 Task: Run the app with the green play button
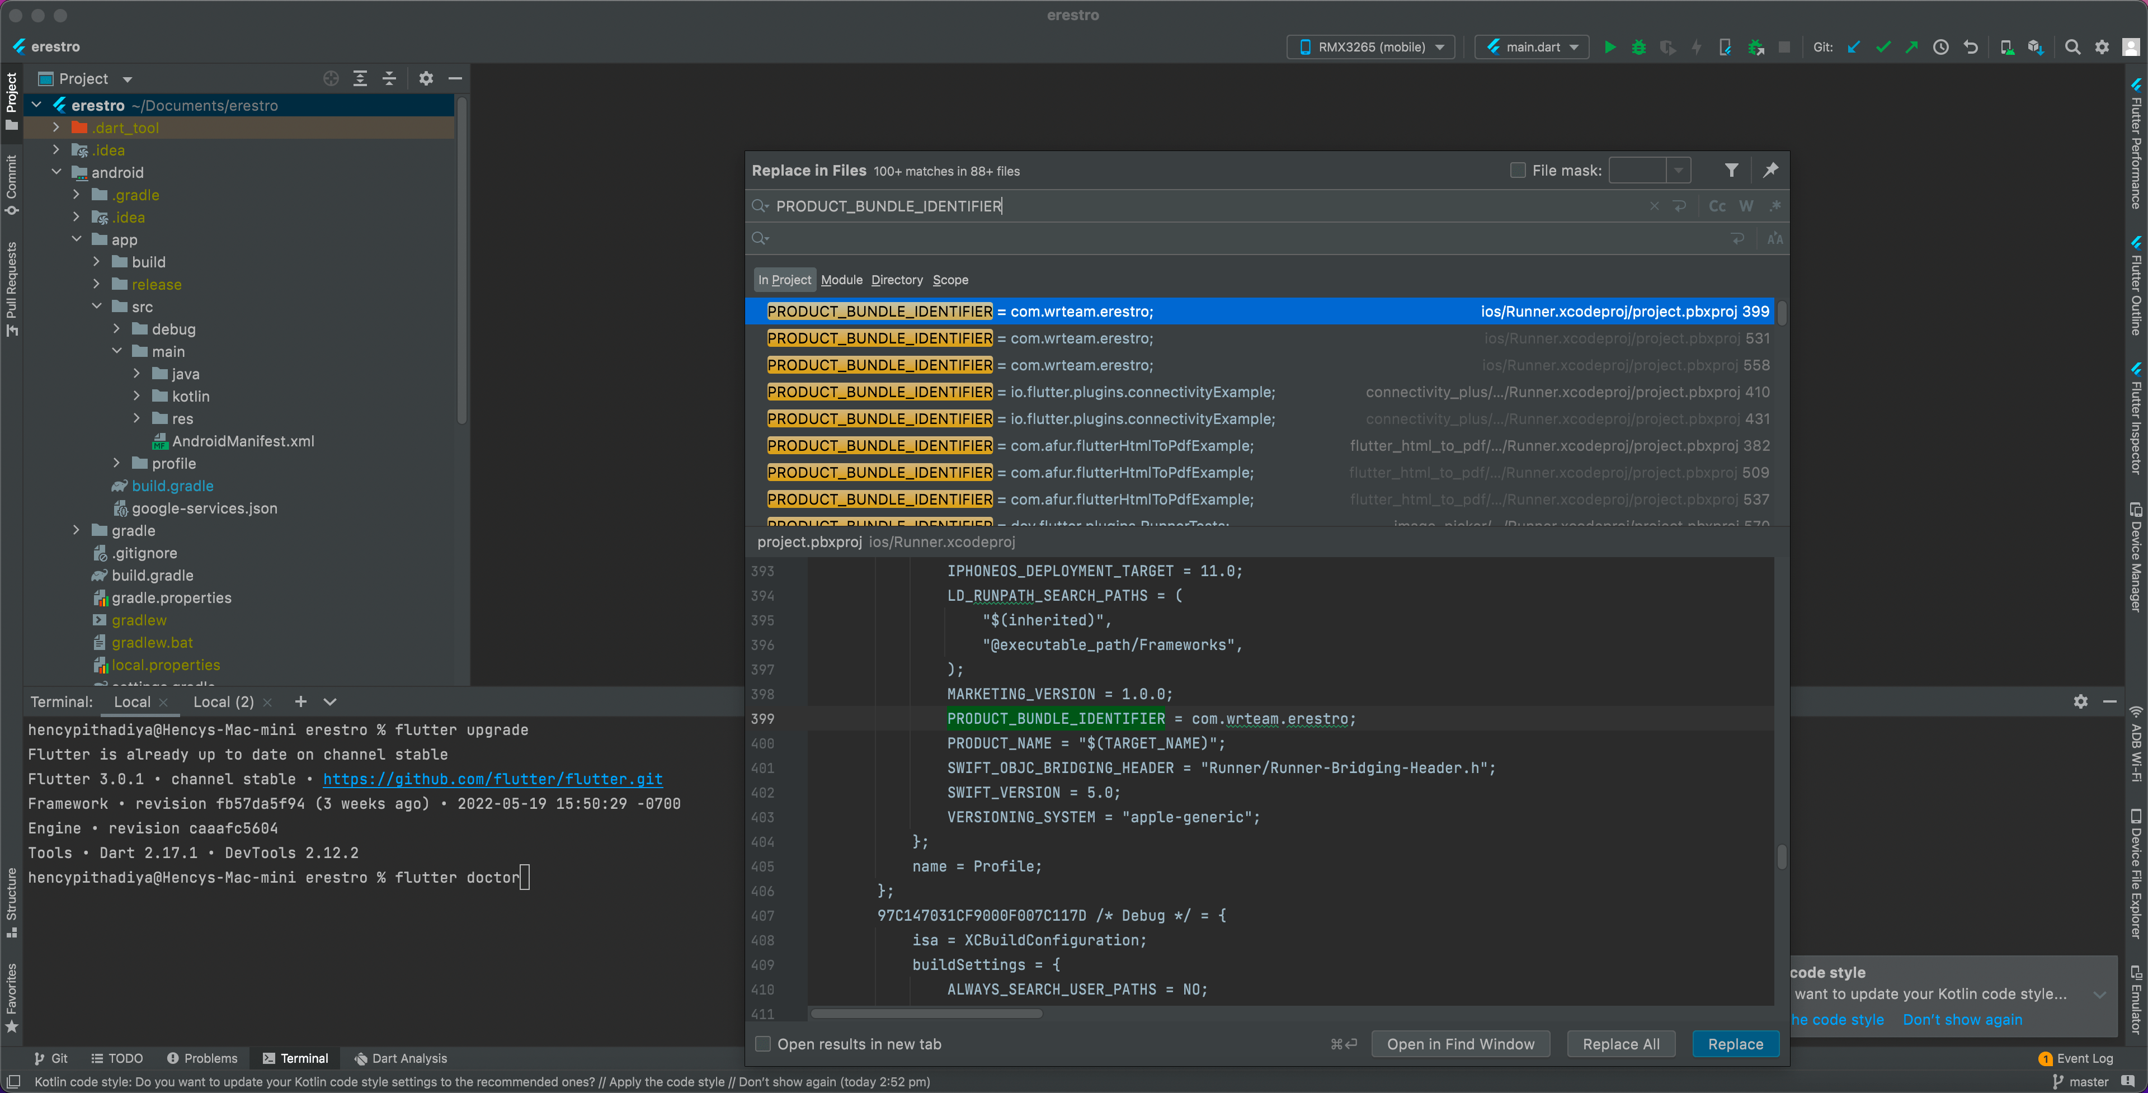click(x=1609, y=48)
